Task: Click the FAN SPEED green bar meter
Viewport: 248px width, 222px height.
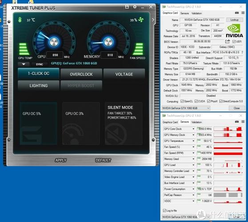Action: click(x=138, y=49)
